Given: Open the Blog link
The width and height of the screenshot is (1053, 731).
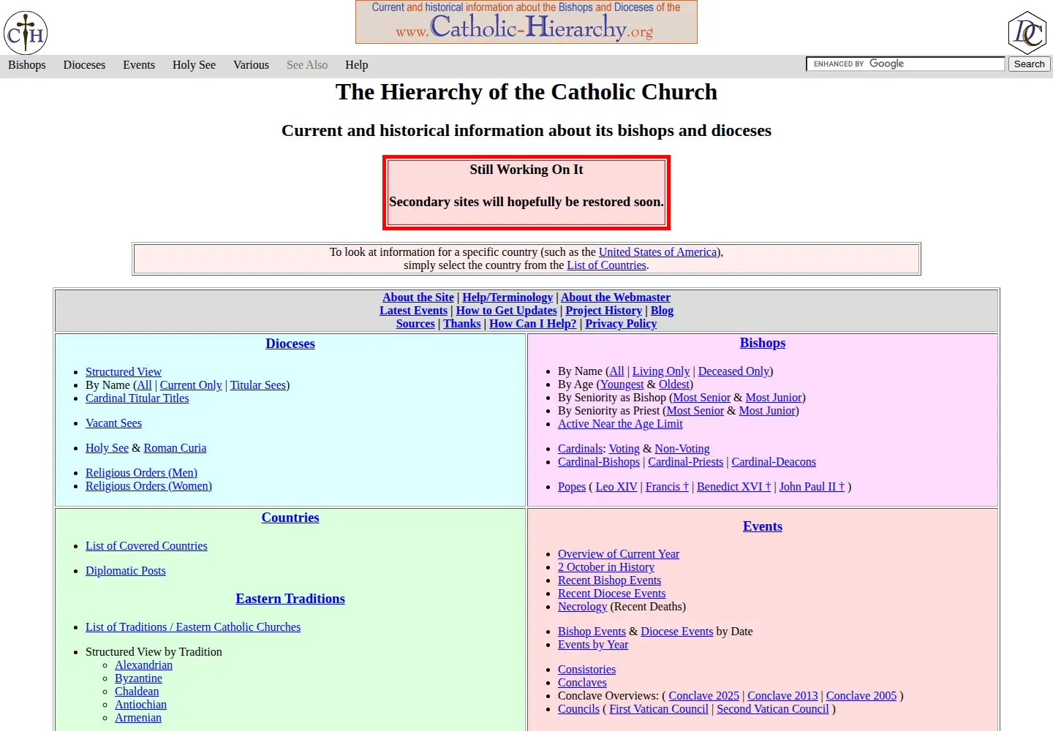Looking at the screenshot, I should pos(662,311).
